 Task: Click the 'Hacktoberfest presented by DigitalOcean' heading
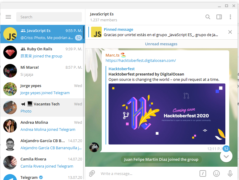tap(146, 74)
